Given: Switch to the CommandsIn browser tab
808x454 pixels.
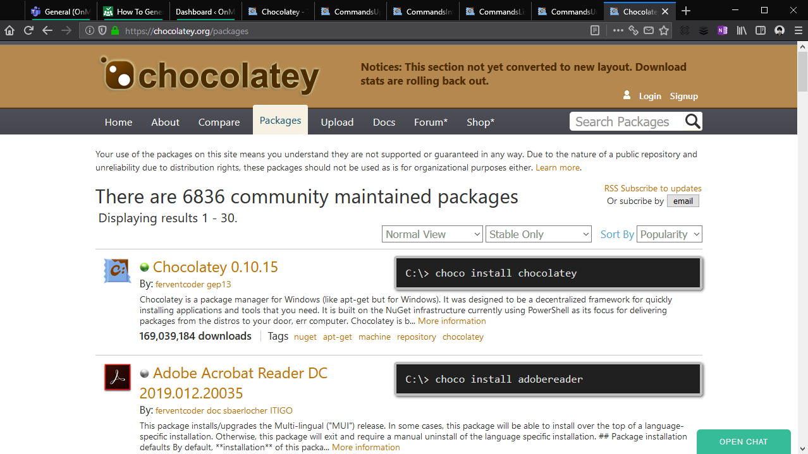Looking at the screenshot, I should [x=422, y=11].
